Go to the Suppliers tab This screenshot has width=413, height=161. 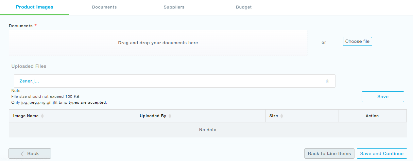point(174,7)
